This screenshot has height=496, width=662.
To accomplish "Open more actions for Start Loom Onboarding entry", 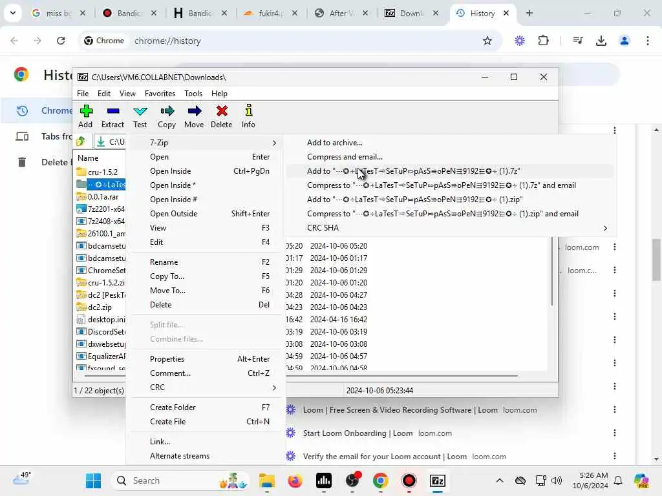I will (615, 433).
